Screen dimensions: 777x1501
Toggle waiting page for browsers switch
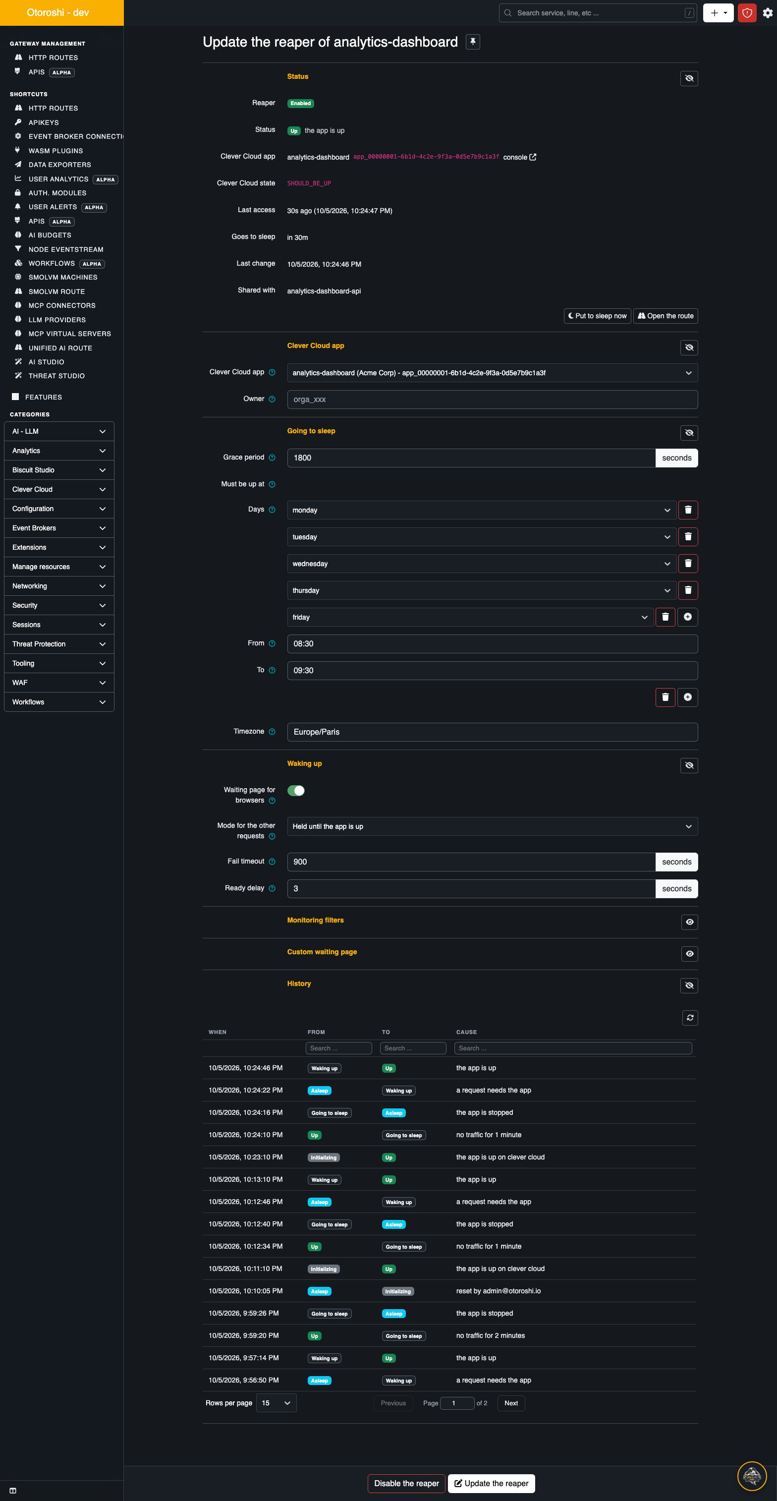coord(296,791)
